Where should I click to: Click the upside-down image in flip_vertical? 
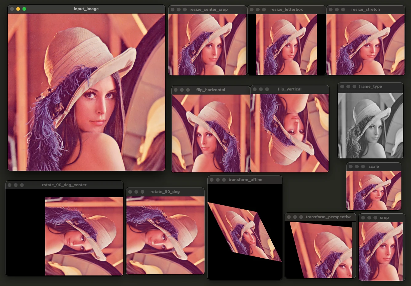(289, 133)
